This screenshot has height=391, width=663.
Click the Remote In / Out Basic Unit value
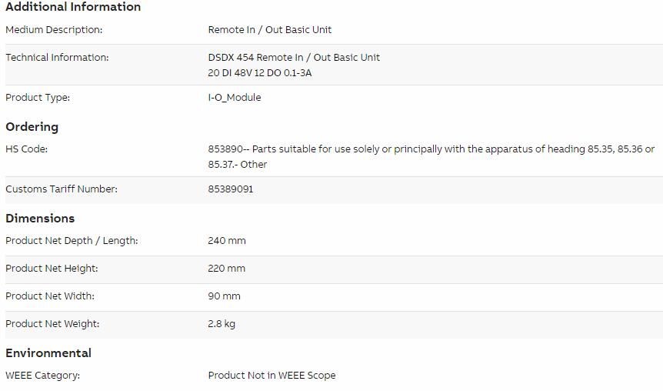click(270, 29)
